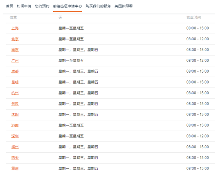Viewport: 215px width, 173px height.
Task: Open the 购买我们的服务 menu item
Action: 98,6
